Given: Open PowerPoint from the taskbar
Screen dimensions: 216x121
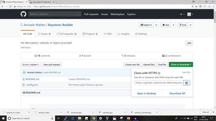Looking at the screenshot, I should click(128, 118).
